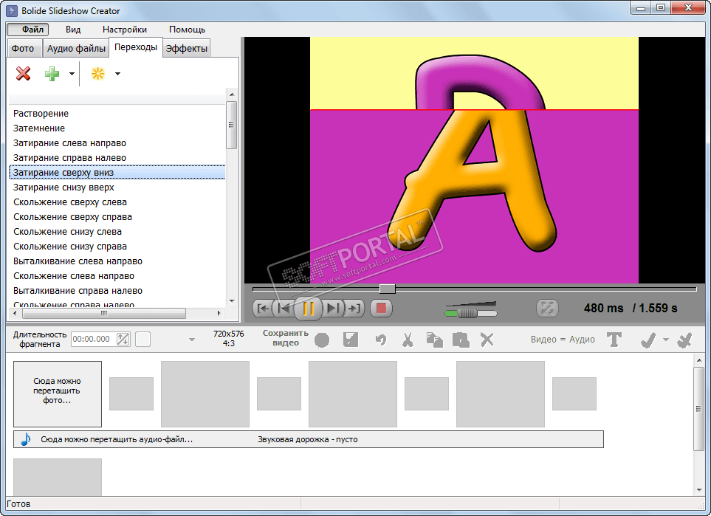Image resolution: width=711 pixels, height=516 pixels.
Task: Click the timeline vertical scrollbar thumb
Action: tap(698, 409)
